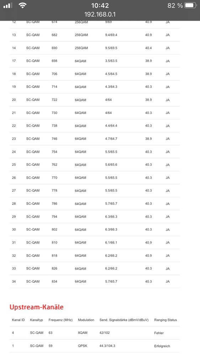Select the Fehler status of channel 4
Screen dimensions: 200x356
(x=159, y=333)
